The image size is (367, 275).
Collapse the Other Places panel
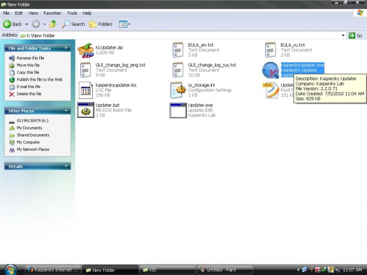pos(66,111)
